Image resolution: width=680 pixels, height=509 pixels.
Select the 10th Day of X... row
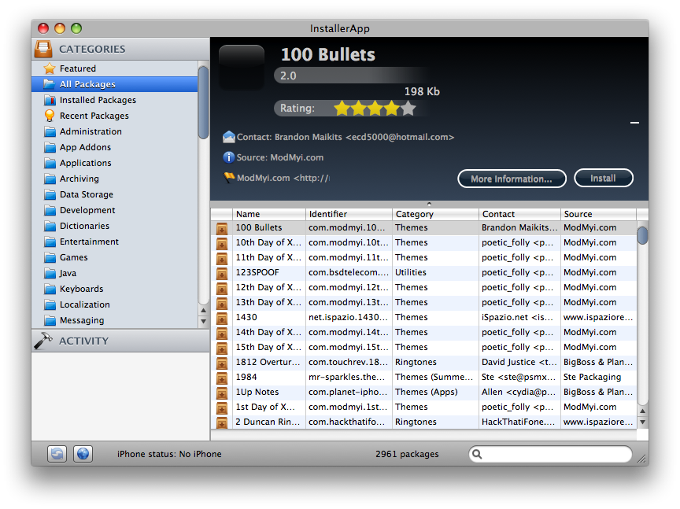(423, 243)
